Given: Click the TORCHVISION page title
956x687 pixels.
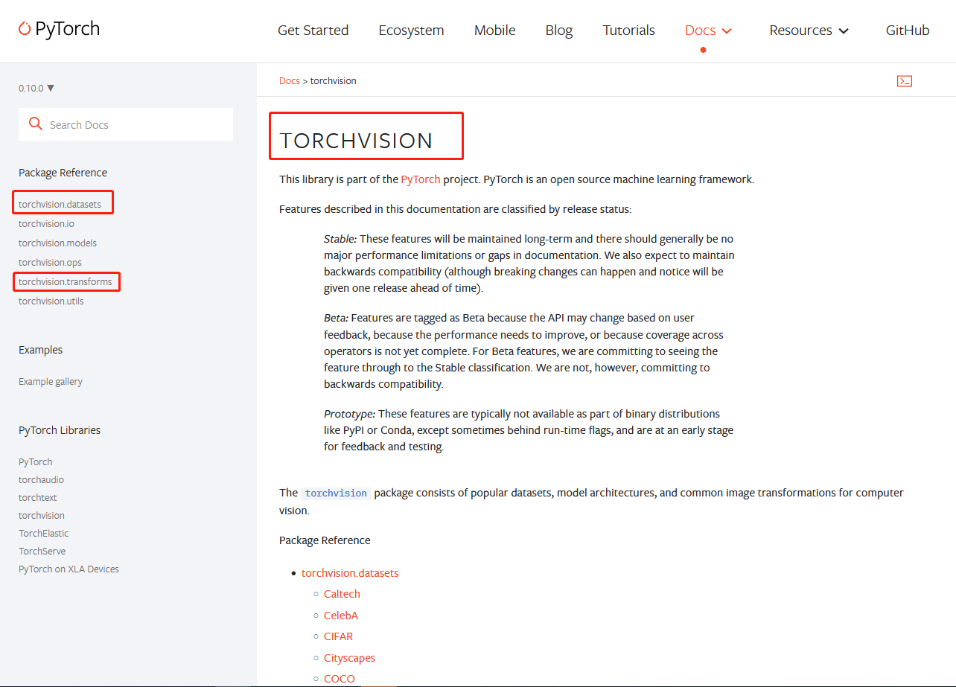Looking at the screenshot, I should click(x=356, y=141).
